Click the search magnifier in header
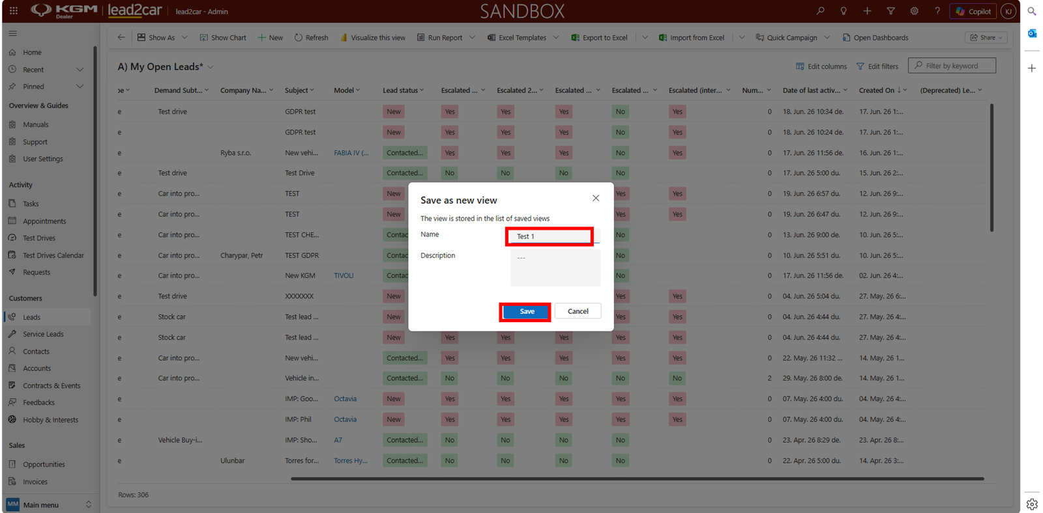Image resolution: width=1043 pixels, height=513 pixels. [820, 11]
